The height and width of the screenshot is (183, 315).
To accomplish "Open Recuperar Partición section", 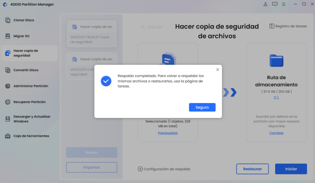I will [30, 102].
